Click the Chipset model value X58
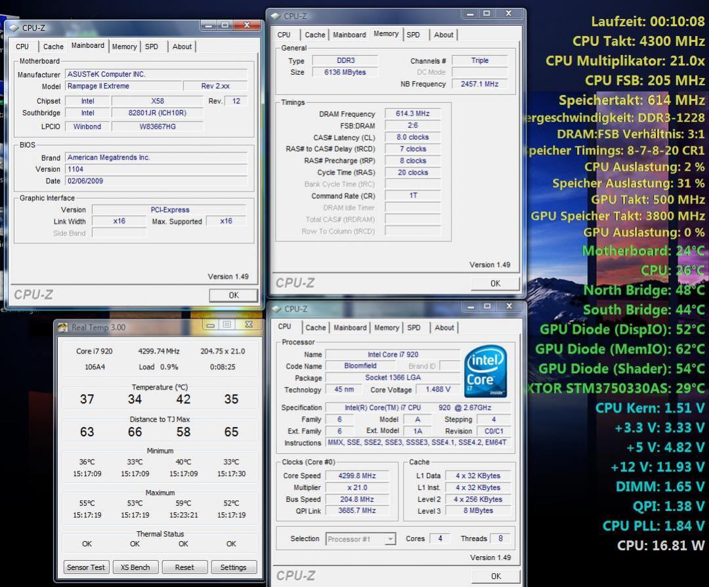This screenshot has height=587, width=709. coord(158,101)
